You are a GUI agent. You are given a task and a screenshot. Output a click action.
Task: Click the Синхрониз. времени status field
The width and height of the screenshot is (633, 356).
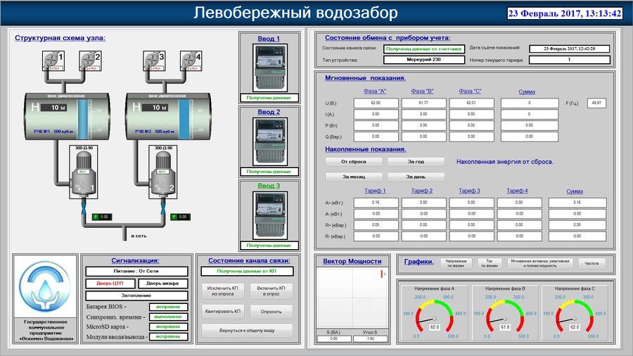168,317
